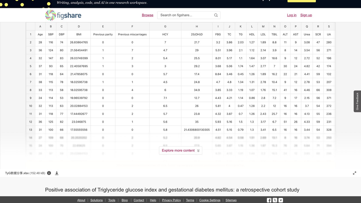Screen dimensions: 361x203
Task: Download the TyG xlsx file
Action: point(57,173)
